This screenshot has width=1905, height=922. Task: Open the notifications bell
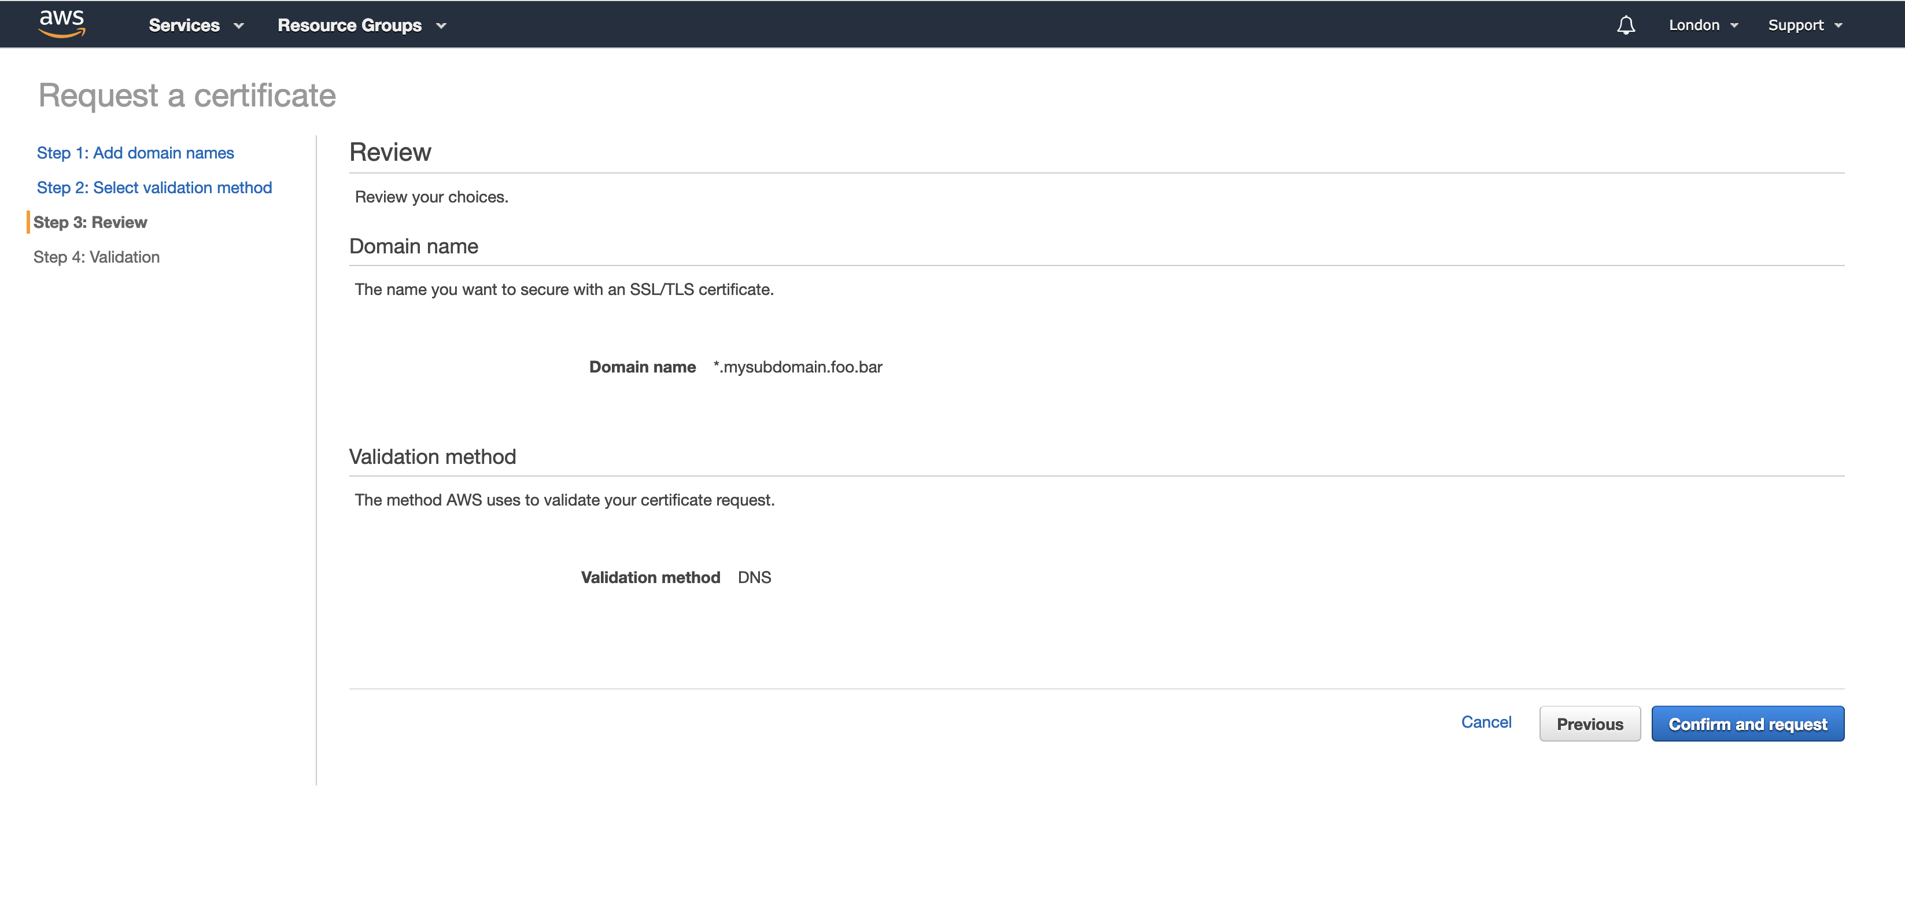tap(1626, 25)
